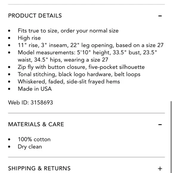The width and height of the screenshot is (173, 173).
Task: Click the '100% cotton' material line
Action: pos(34,140)
